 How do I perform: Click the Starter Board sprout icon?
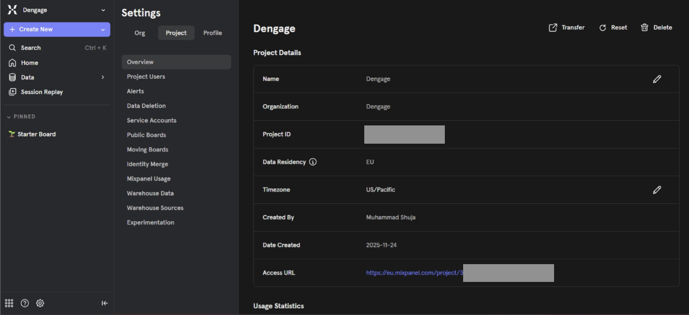pos(12,134)
